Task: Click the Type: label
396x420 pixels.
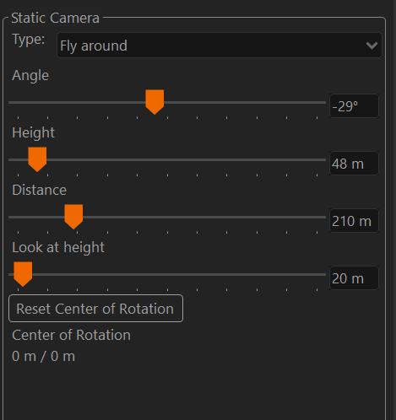Action: tap(29, 40)
